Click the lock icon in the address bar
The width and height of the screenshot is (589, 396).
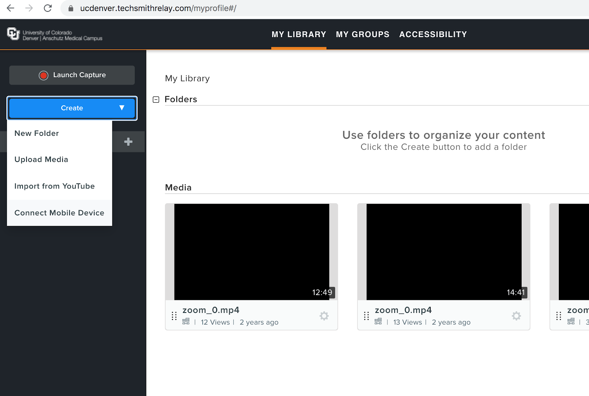click(x=71, y=8)
